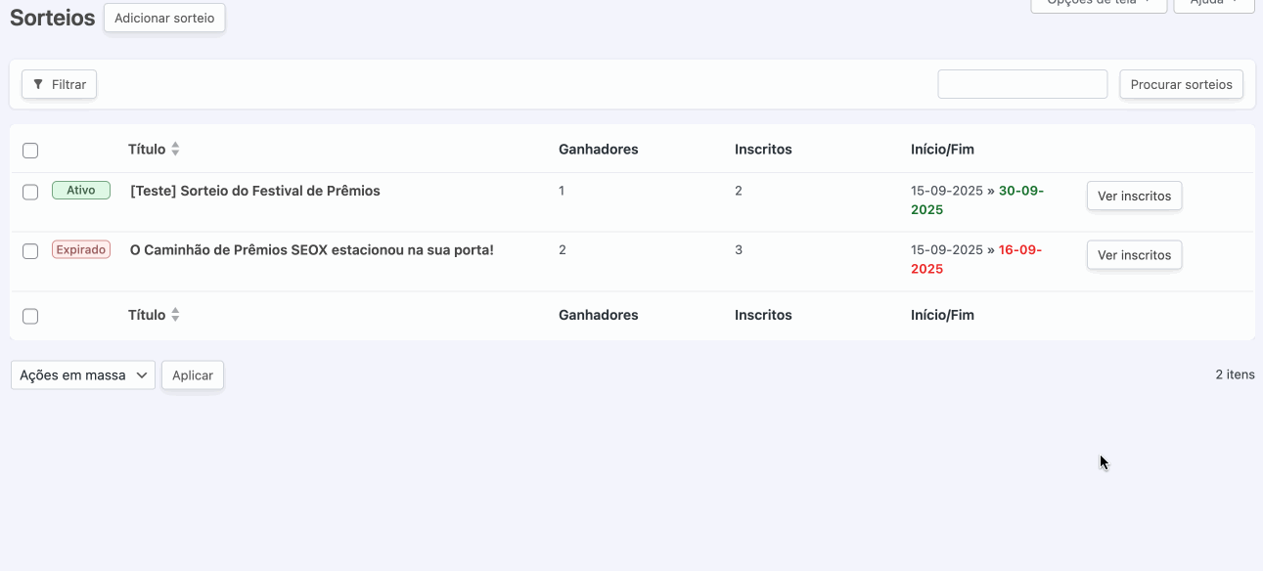Focus the sorteios search input field
The width and height of the screenshot is (1263, 571).
pos(1022,84)
